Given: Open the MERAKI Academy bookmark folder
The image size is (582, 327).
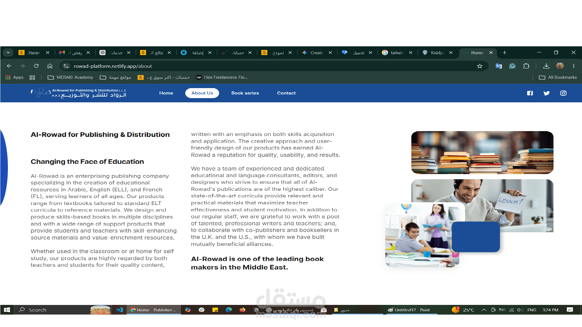Looking at the screenshot, I should (x=70, y=78).
